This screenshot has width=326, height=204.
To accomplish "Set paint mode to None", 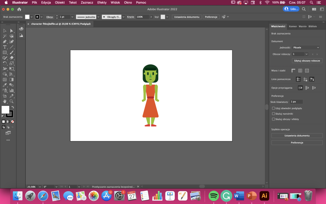I will pyautogui.click(x=12, y=121).
